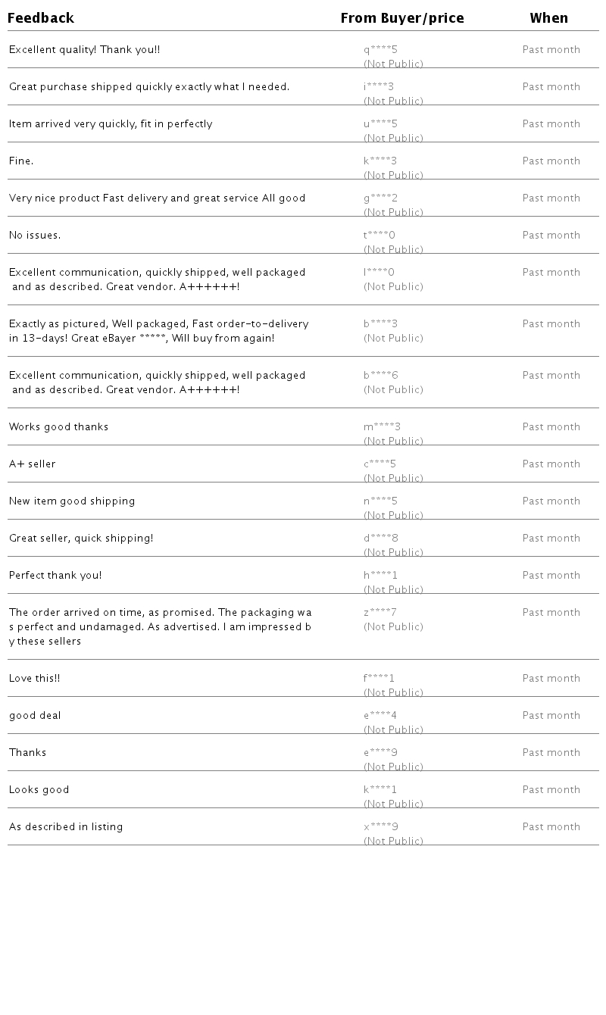Open buyer e****9 profile
The image size is (606, 1015).
point(380,753)
